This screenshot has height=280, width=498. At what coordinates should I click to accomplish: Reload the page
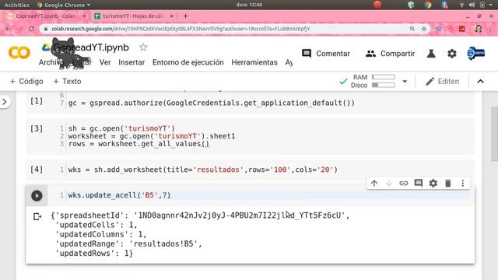point(31,29)
